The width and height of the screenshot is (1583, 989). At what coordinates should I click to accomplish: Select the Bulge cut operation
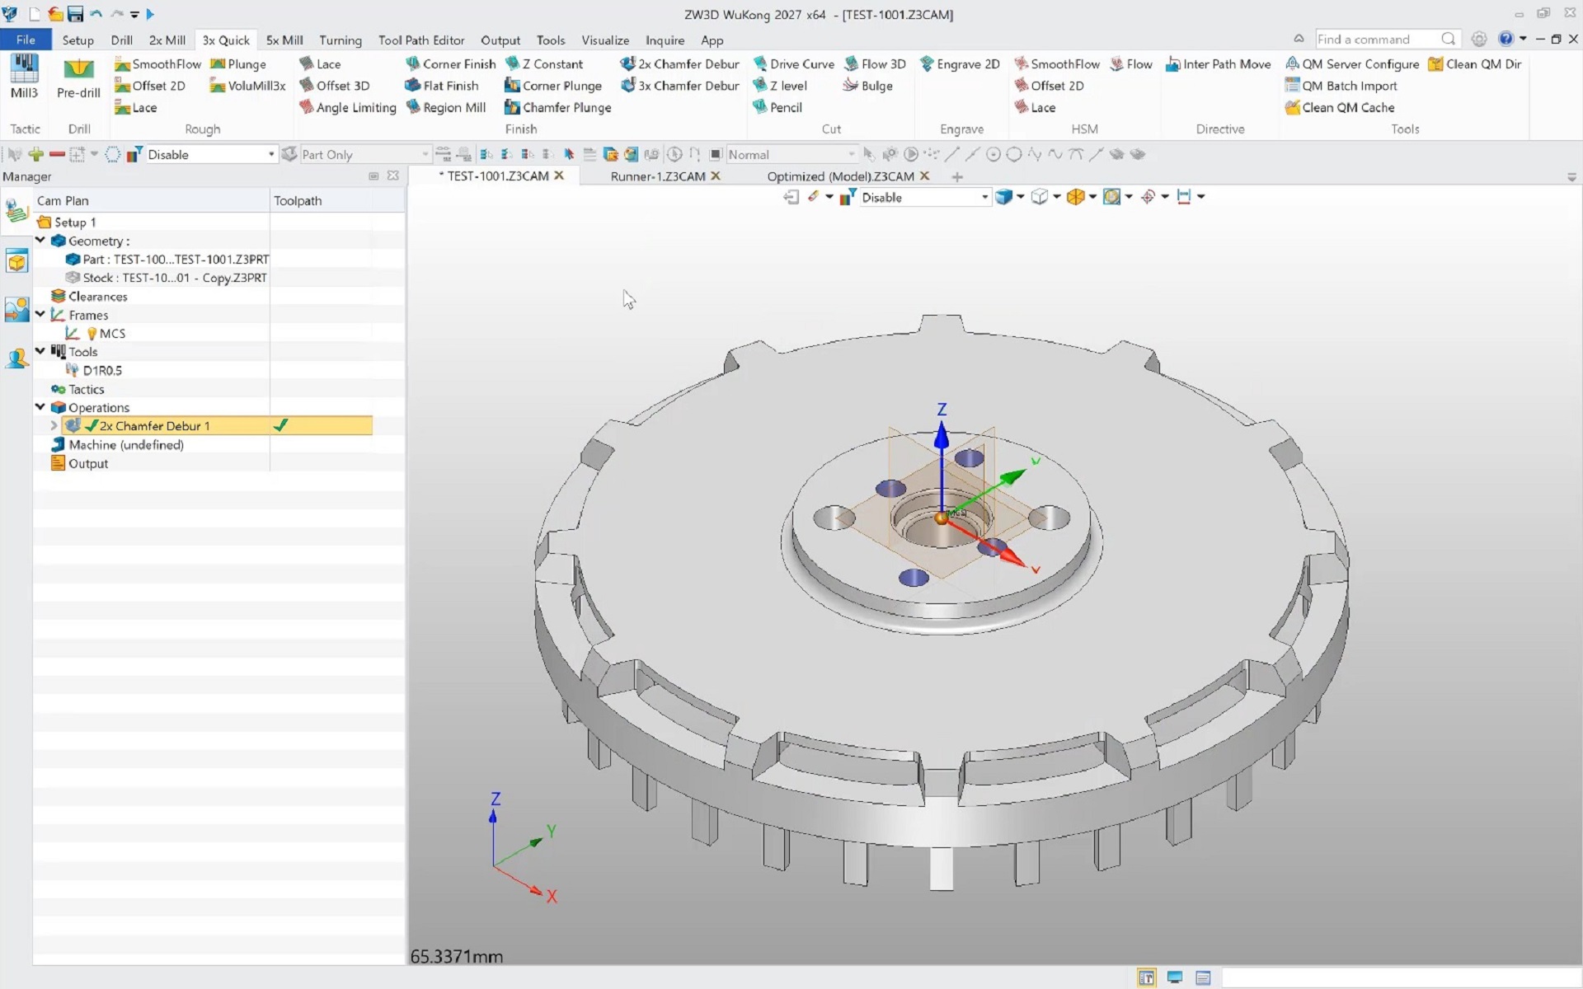[x=868, y=86]
